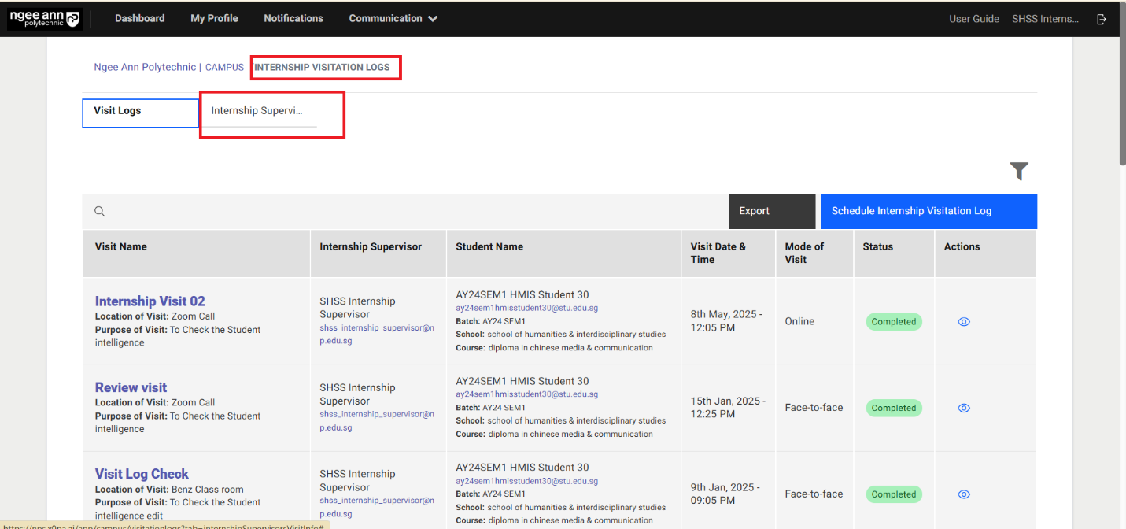Open My Profile page

pyautogui.click(x=214, y=19)
